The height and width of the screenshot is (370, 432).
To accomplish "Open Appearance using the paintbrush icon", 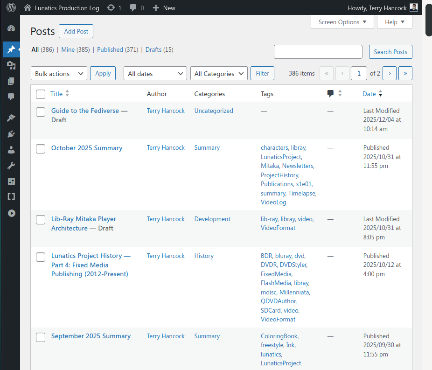I will (11, 118).
